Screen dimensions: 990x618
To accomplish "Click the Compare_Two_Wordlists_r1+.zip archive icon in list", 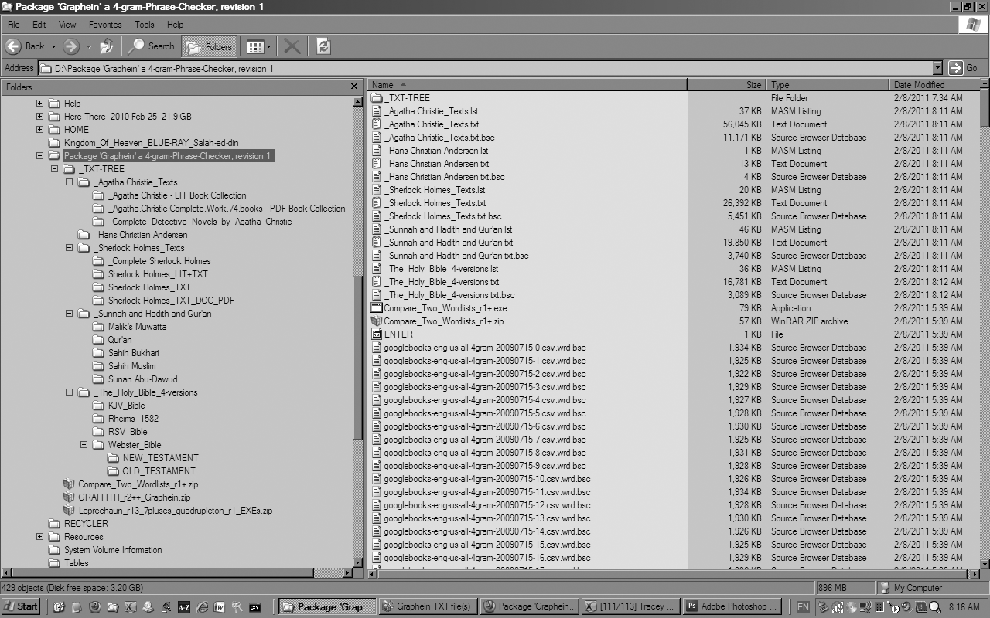I will click(x=377, y=321).
